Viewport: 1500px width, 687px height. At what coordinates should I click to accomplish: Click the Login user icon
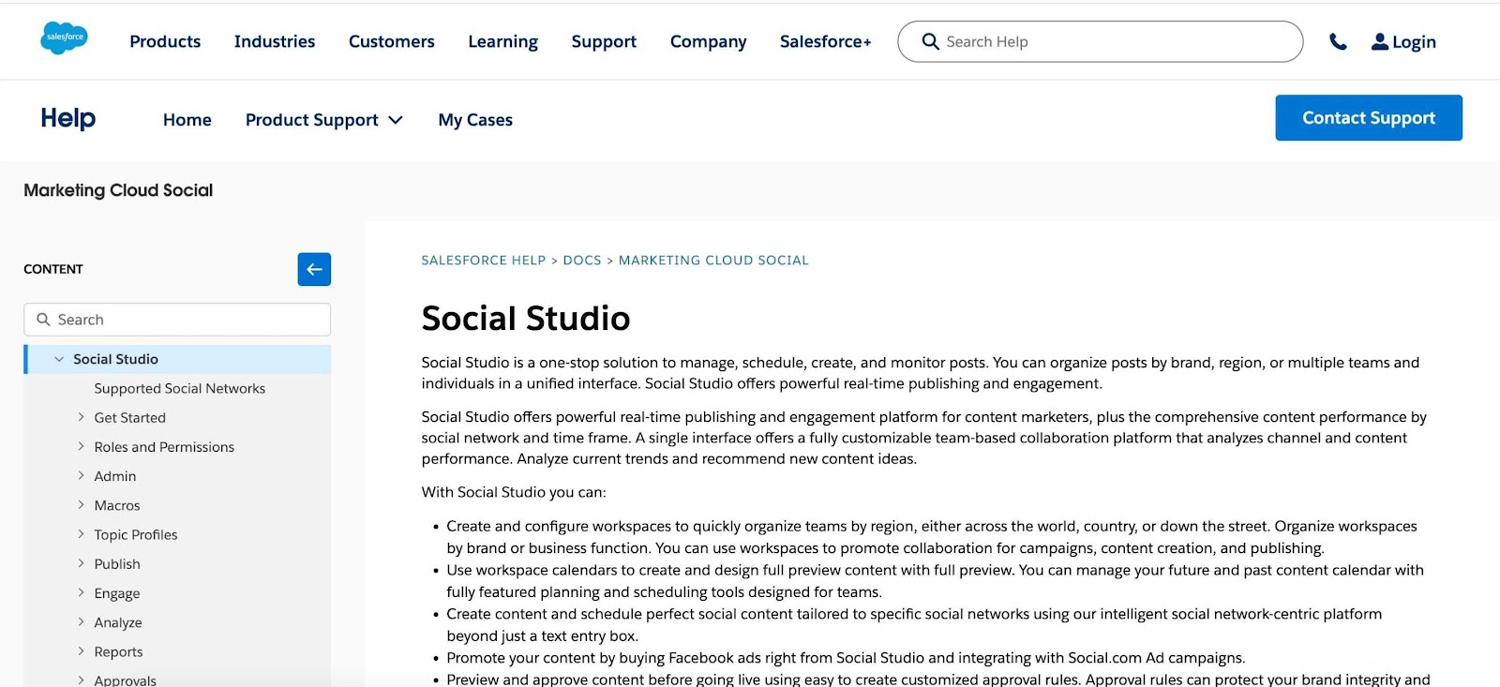[x=1379, y=41]
